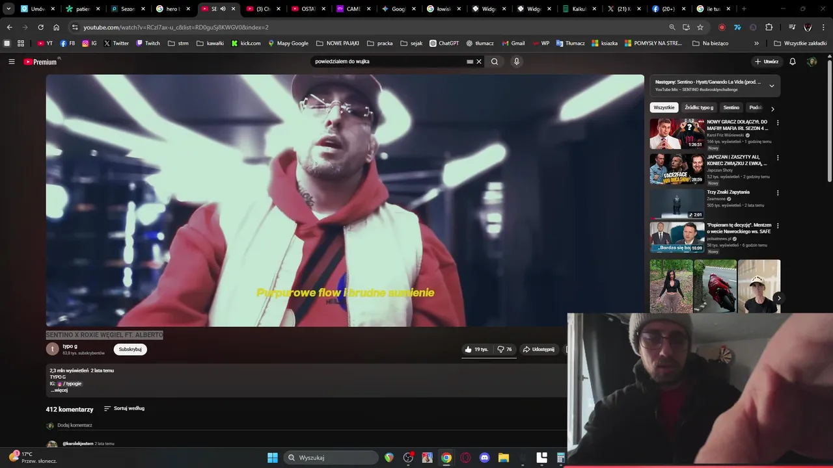Open more options for Trzy Znaki Zapytania

click(778, 193)
